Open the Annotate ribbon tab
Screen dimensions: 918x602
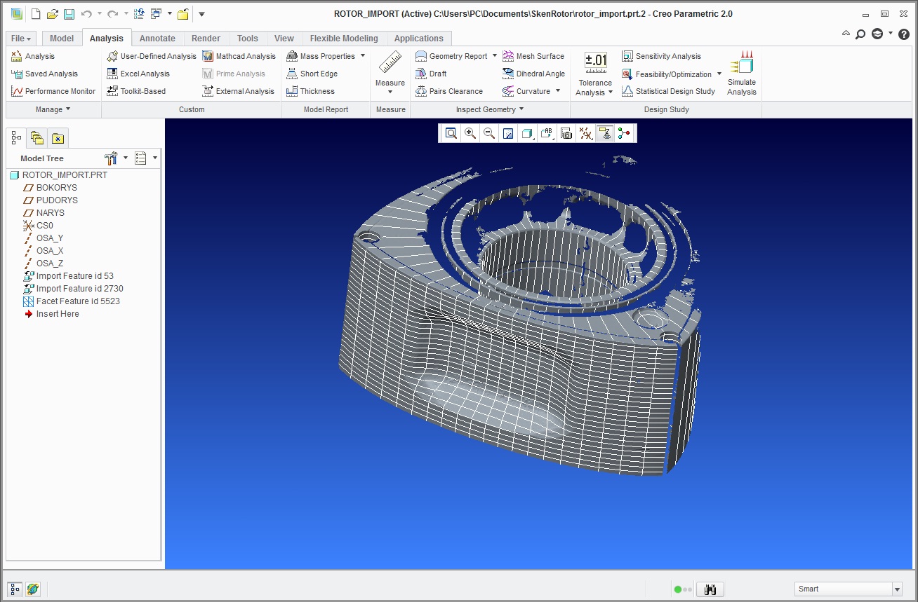click(x=157, y=39)
